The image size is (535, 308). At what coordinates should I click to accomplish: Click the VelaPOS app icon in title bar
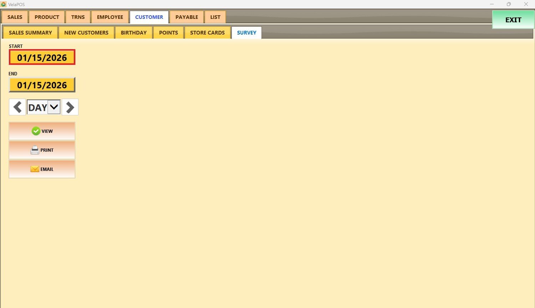tap(4, 4)
